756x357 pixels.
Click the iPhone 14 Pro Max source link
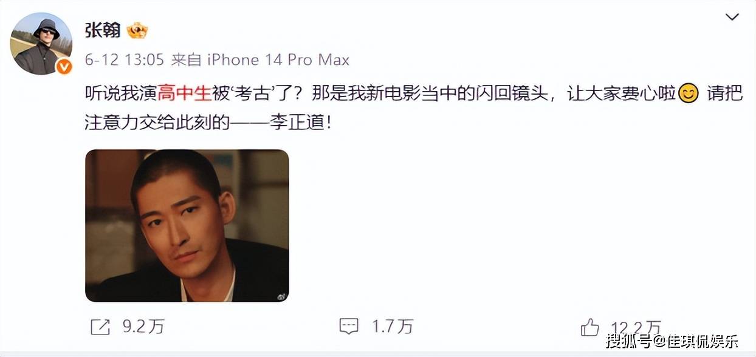[278, 59]
